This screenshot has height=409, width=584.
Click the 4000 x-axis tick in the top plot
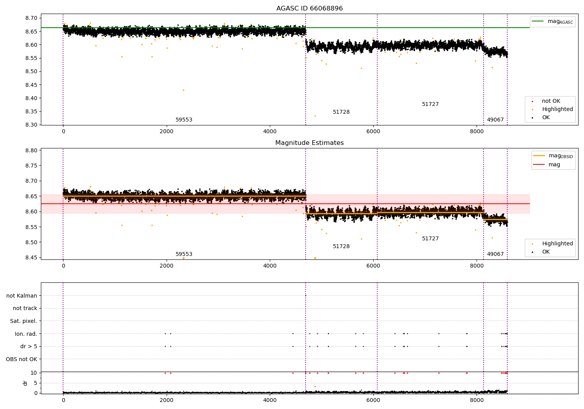[270, 131]
